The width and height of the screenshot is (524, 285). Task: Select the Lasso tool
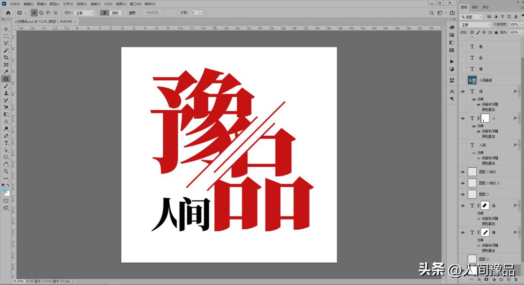point(6,42)
